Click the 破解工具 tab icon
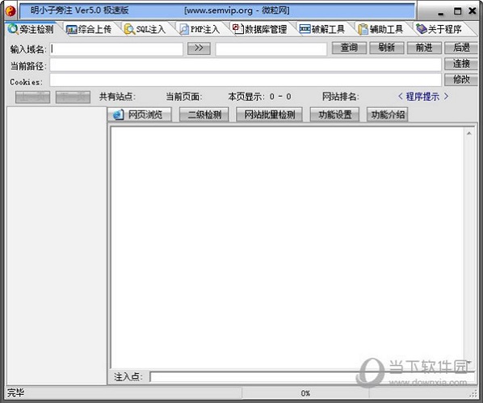 coord(305,29)
